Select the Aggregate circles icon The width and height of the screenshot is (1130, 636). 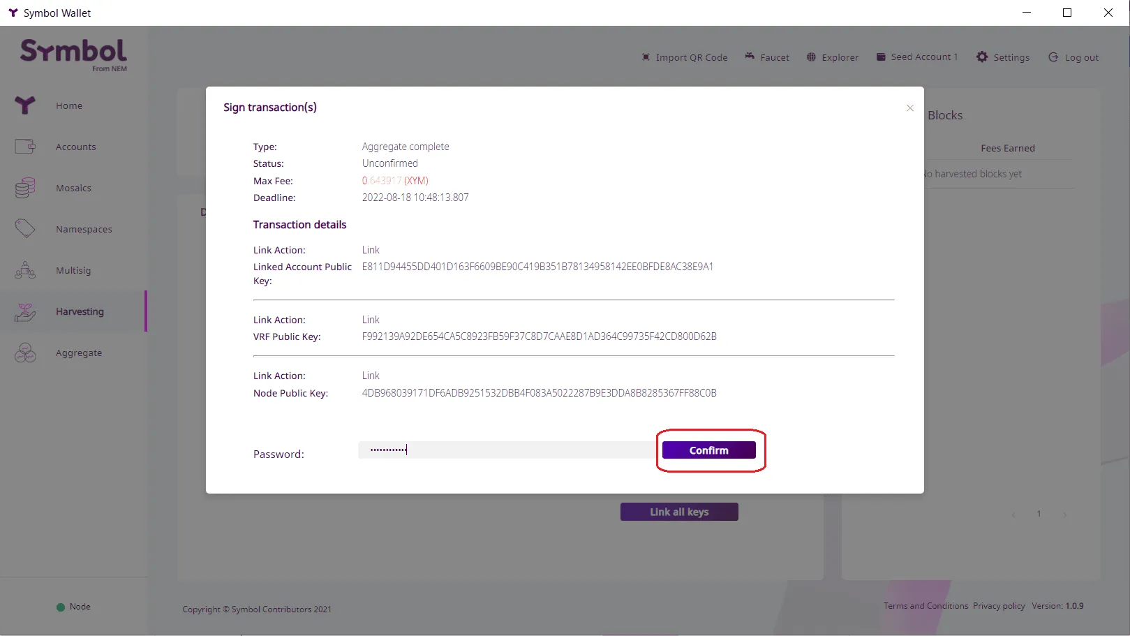[x=25, y=353]
